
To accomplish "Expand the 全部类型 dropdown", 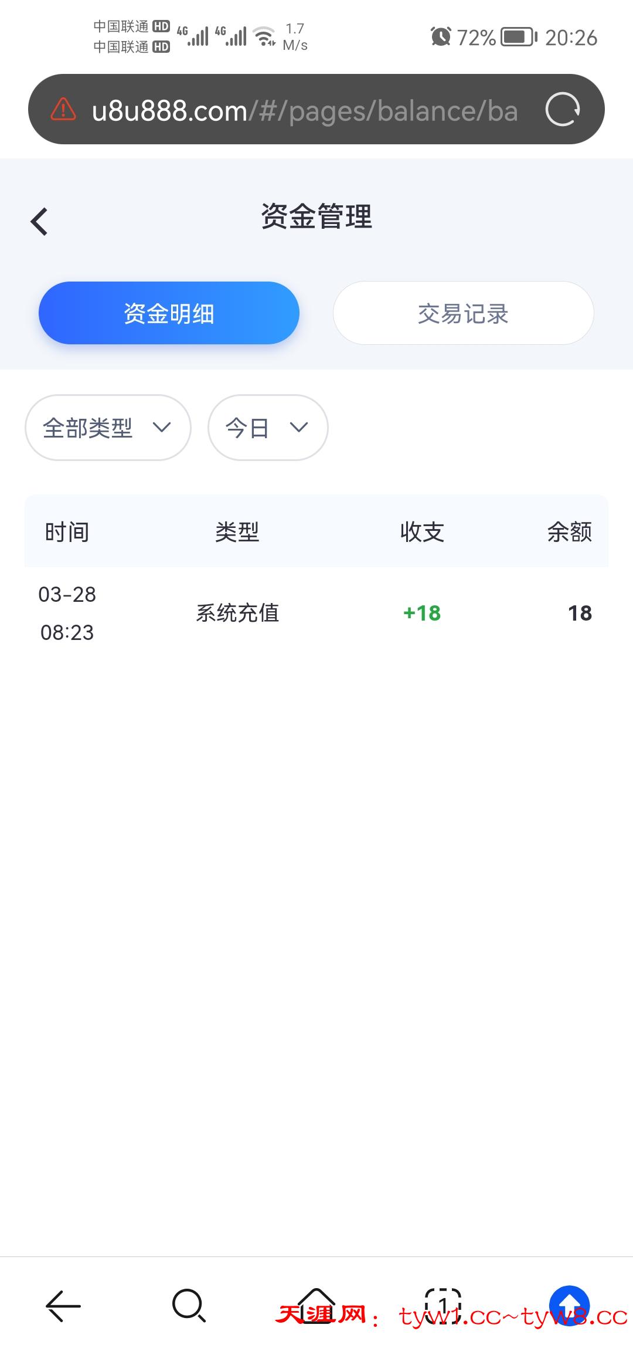I will coord(108,428).
